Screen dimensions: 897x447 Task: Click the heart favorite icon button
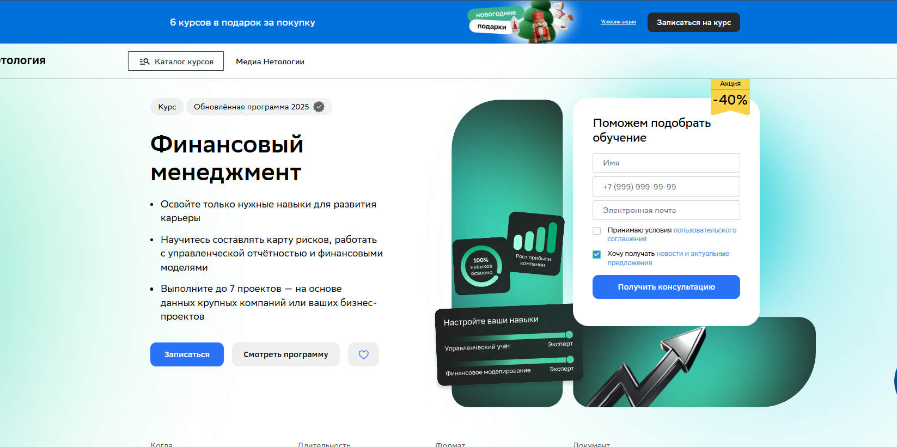point(363,354)
